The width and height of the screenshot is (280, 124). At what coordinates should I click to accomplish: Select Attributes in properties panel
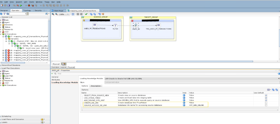tap(56, 80)
